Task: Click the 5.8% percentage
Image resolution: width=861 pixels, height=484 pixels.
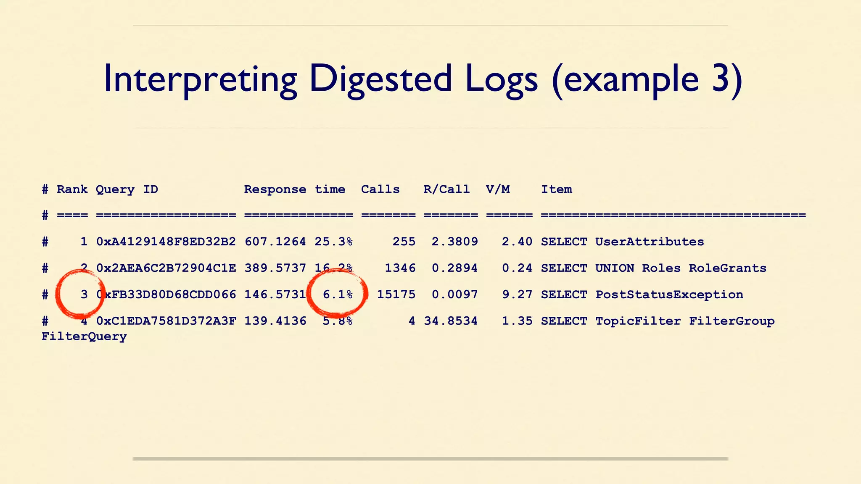Action: [x=338, y=321]
